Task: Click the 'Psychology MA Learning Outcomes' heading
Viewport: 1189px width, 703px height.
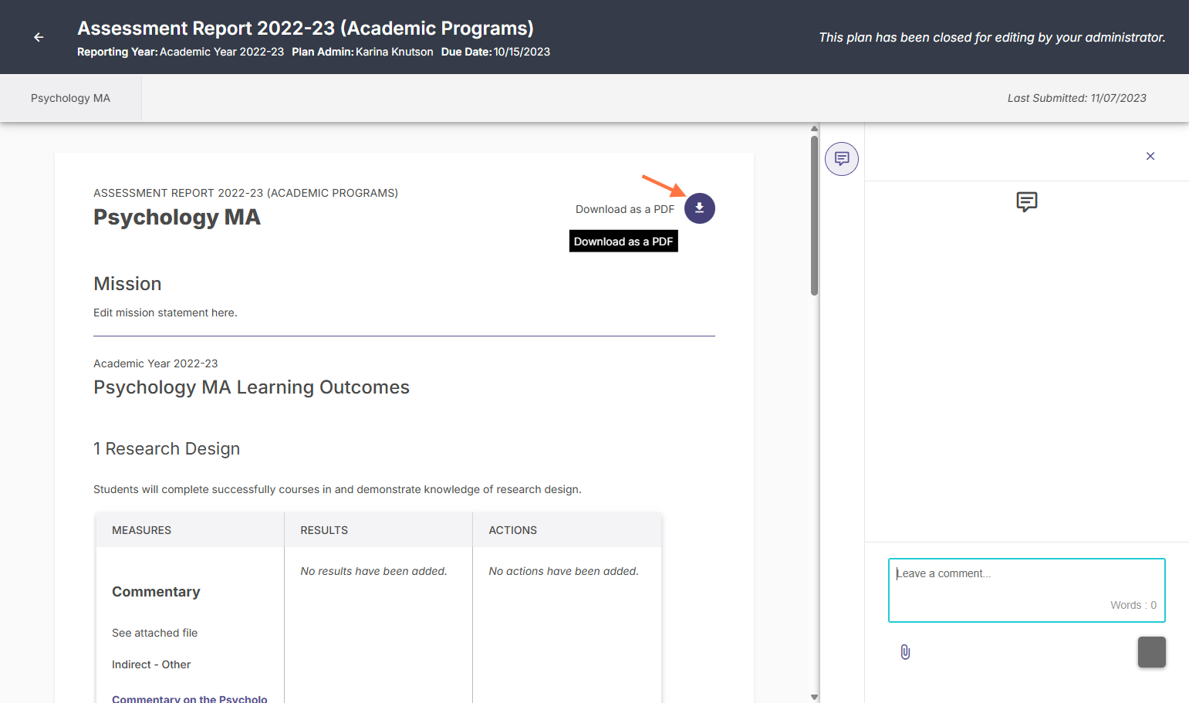Action: 252,387
